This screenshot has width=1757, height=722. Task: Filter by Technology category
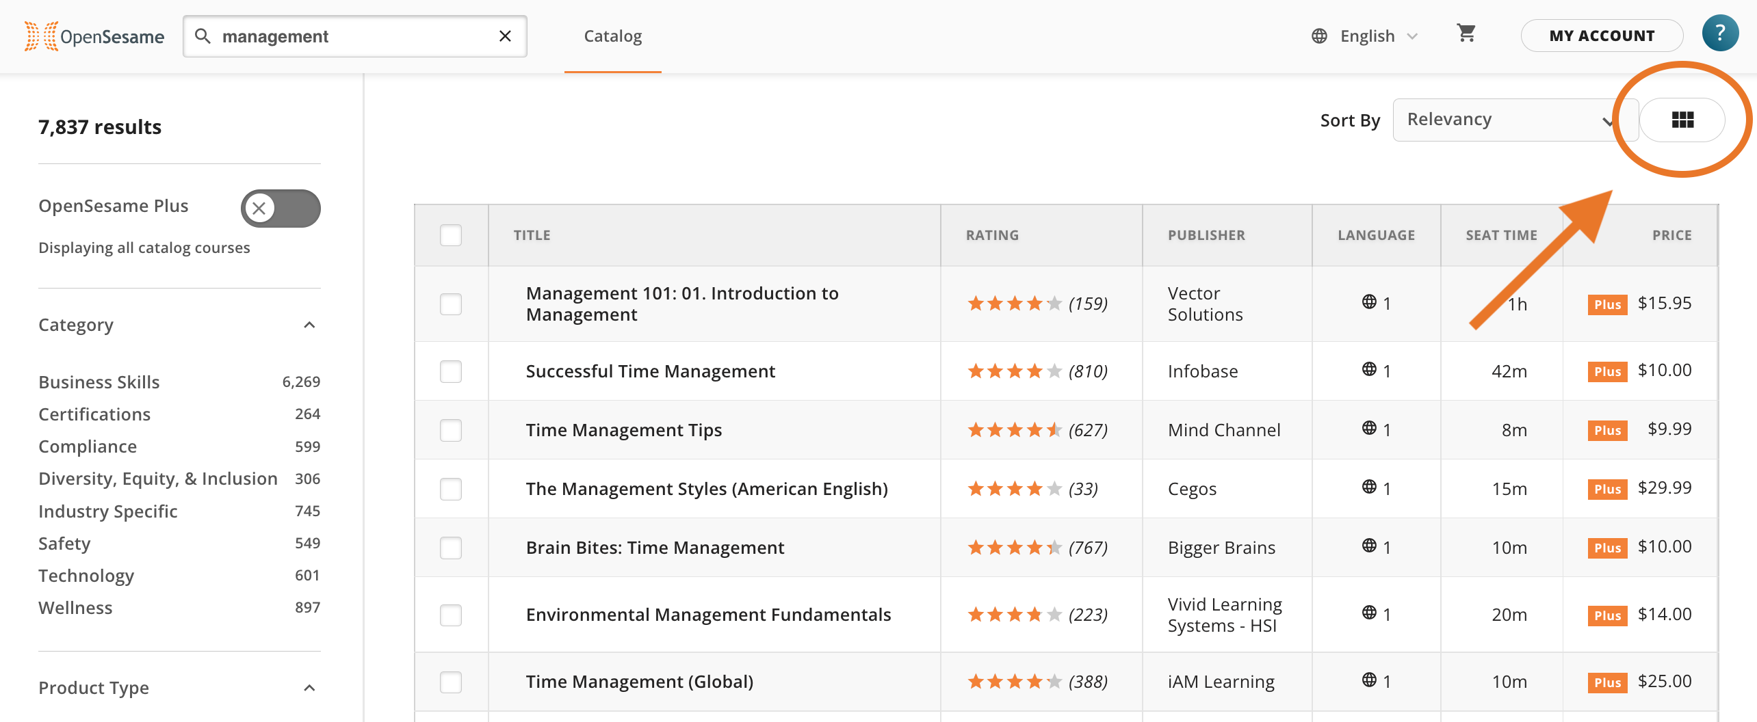click(x=86, y=576)
